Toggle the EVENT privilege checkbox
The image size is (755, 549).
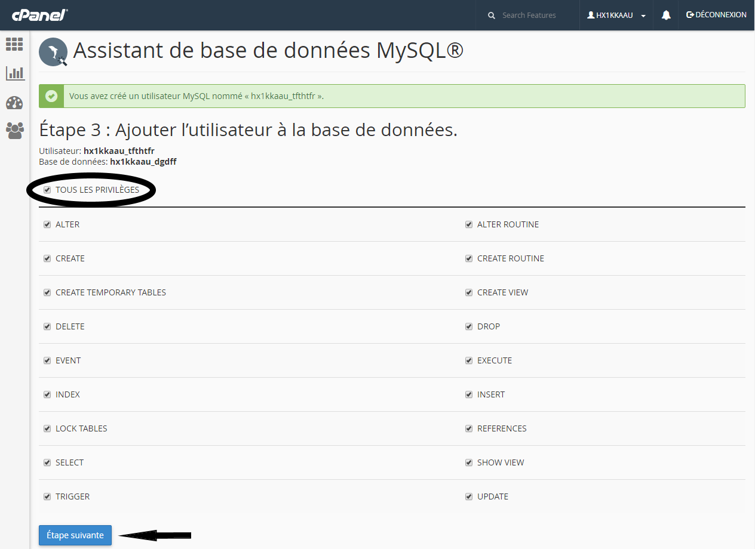(x=47, y=361)
